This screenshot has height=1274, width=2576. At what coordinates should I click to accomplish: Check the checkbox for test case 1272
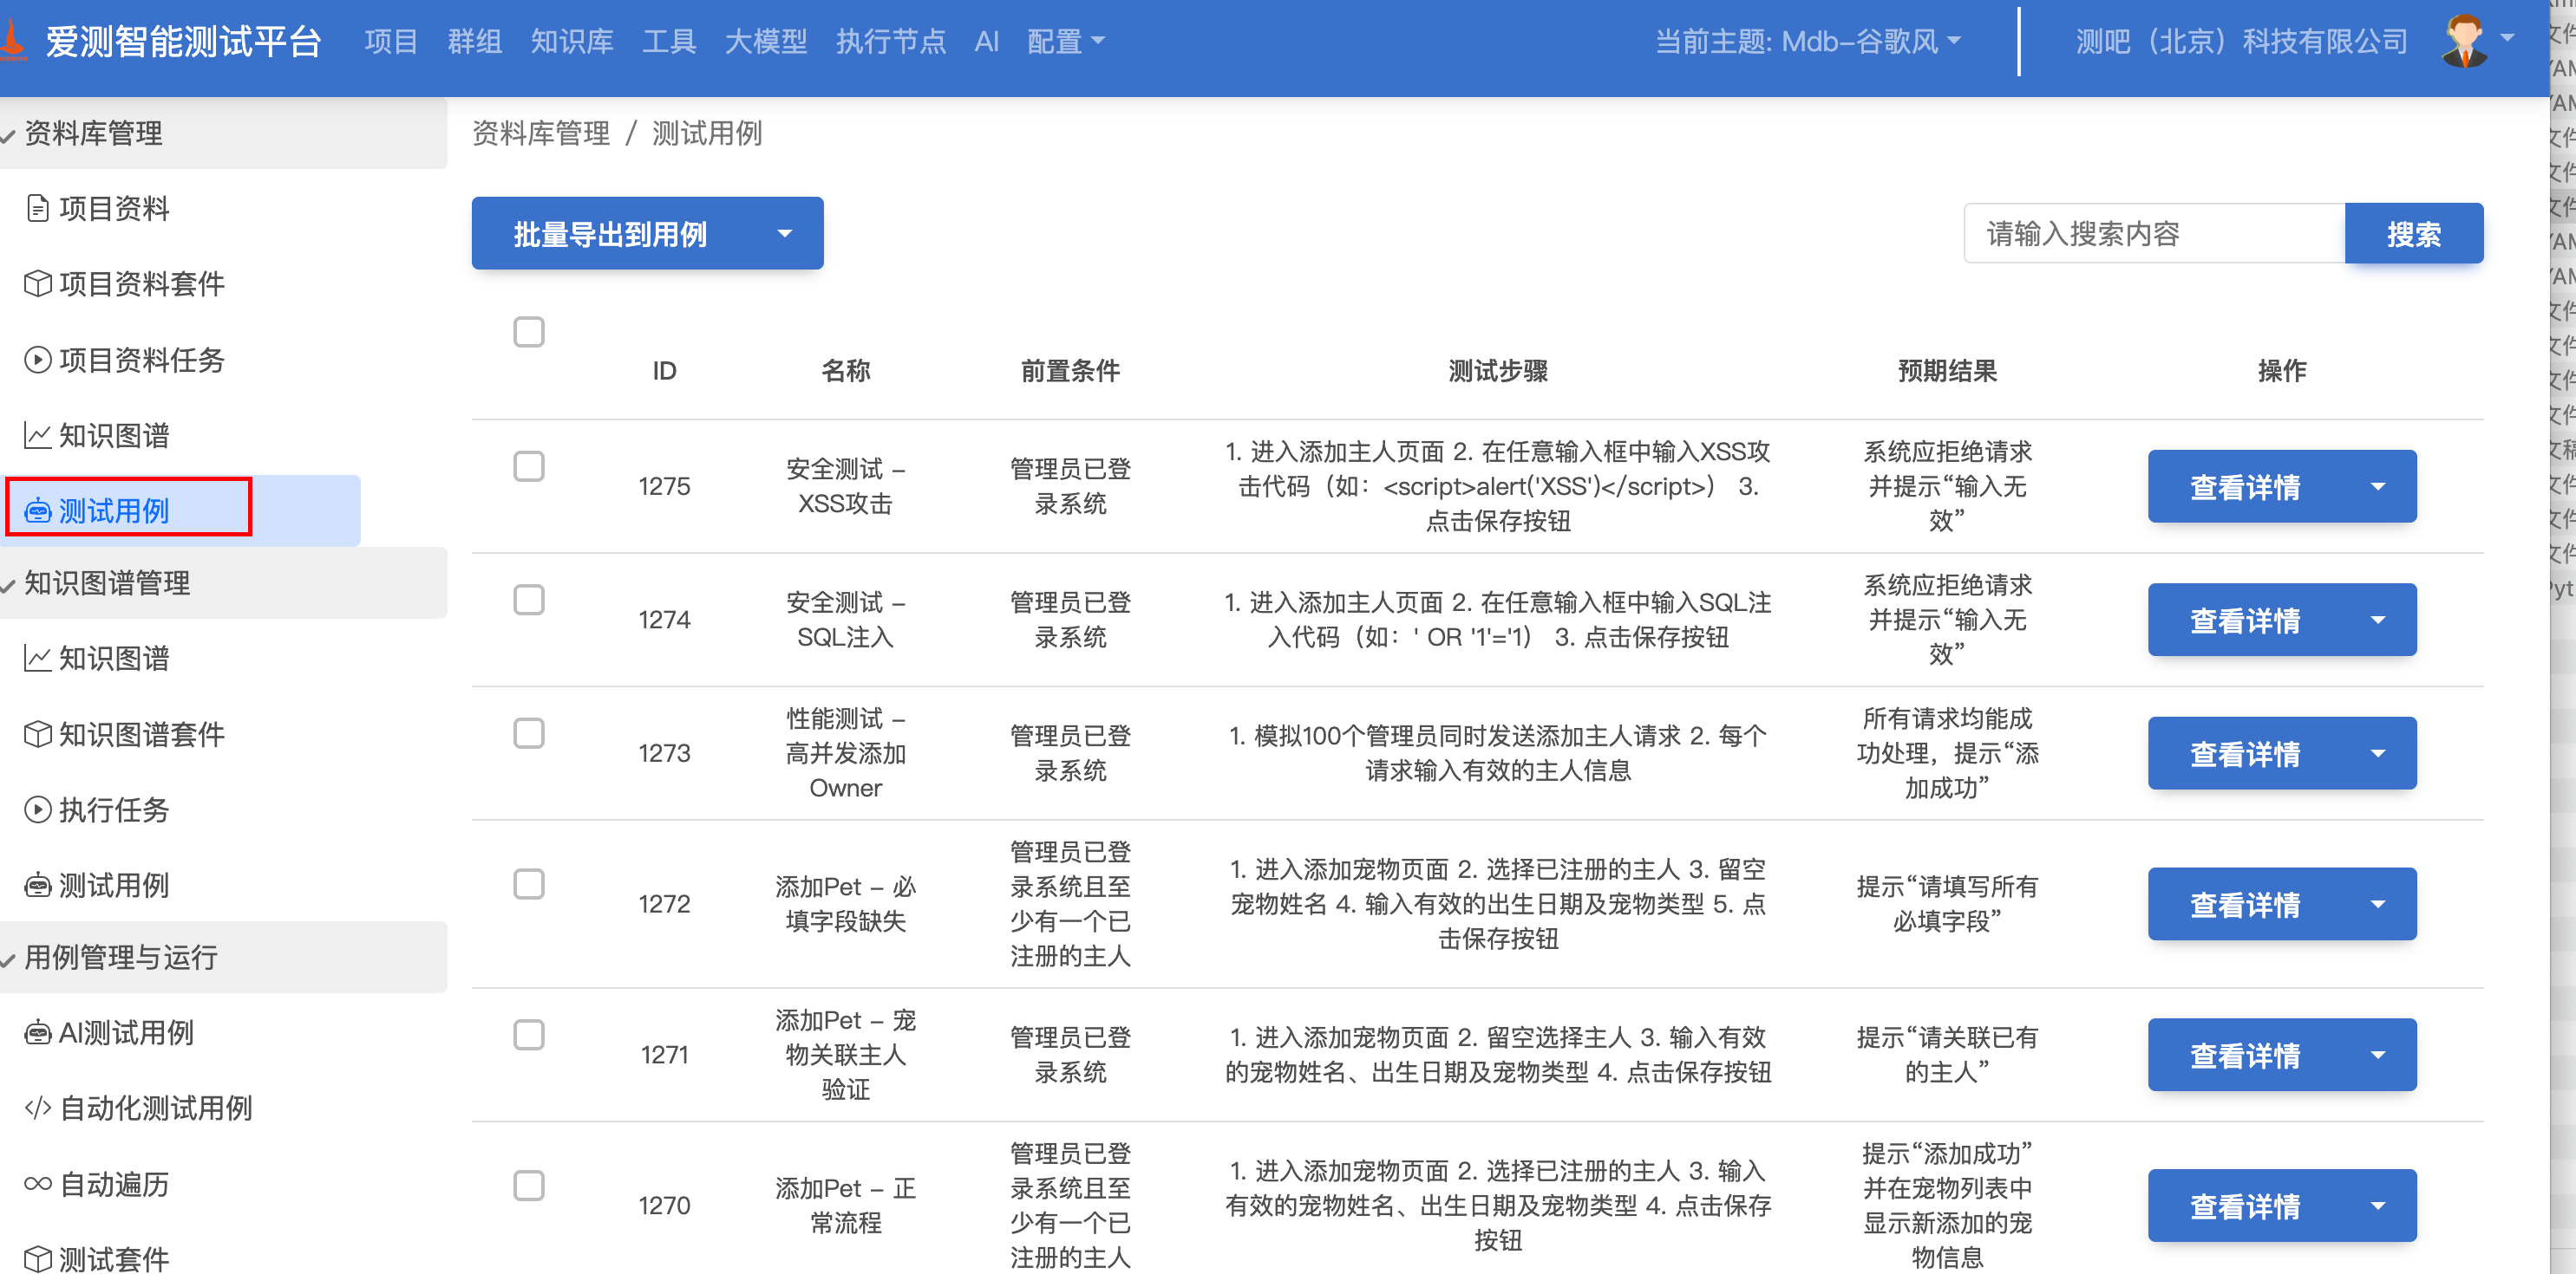click(528, 884)
